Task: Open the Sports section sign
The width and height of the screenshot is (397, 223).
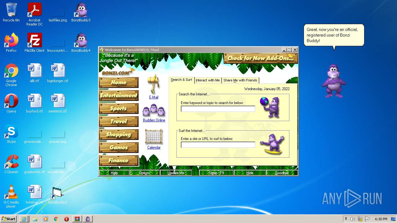Action: [x=119, y=108]
